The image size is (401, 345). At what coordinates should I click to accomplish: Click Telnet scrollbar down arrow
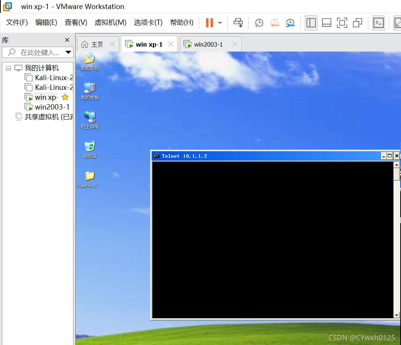click(396, 315)
